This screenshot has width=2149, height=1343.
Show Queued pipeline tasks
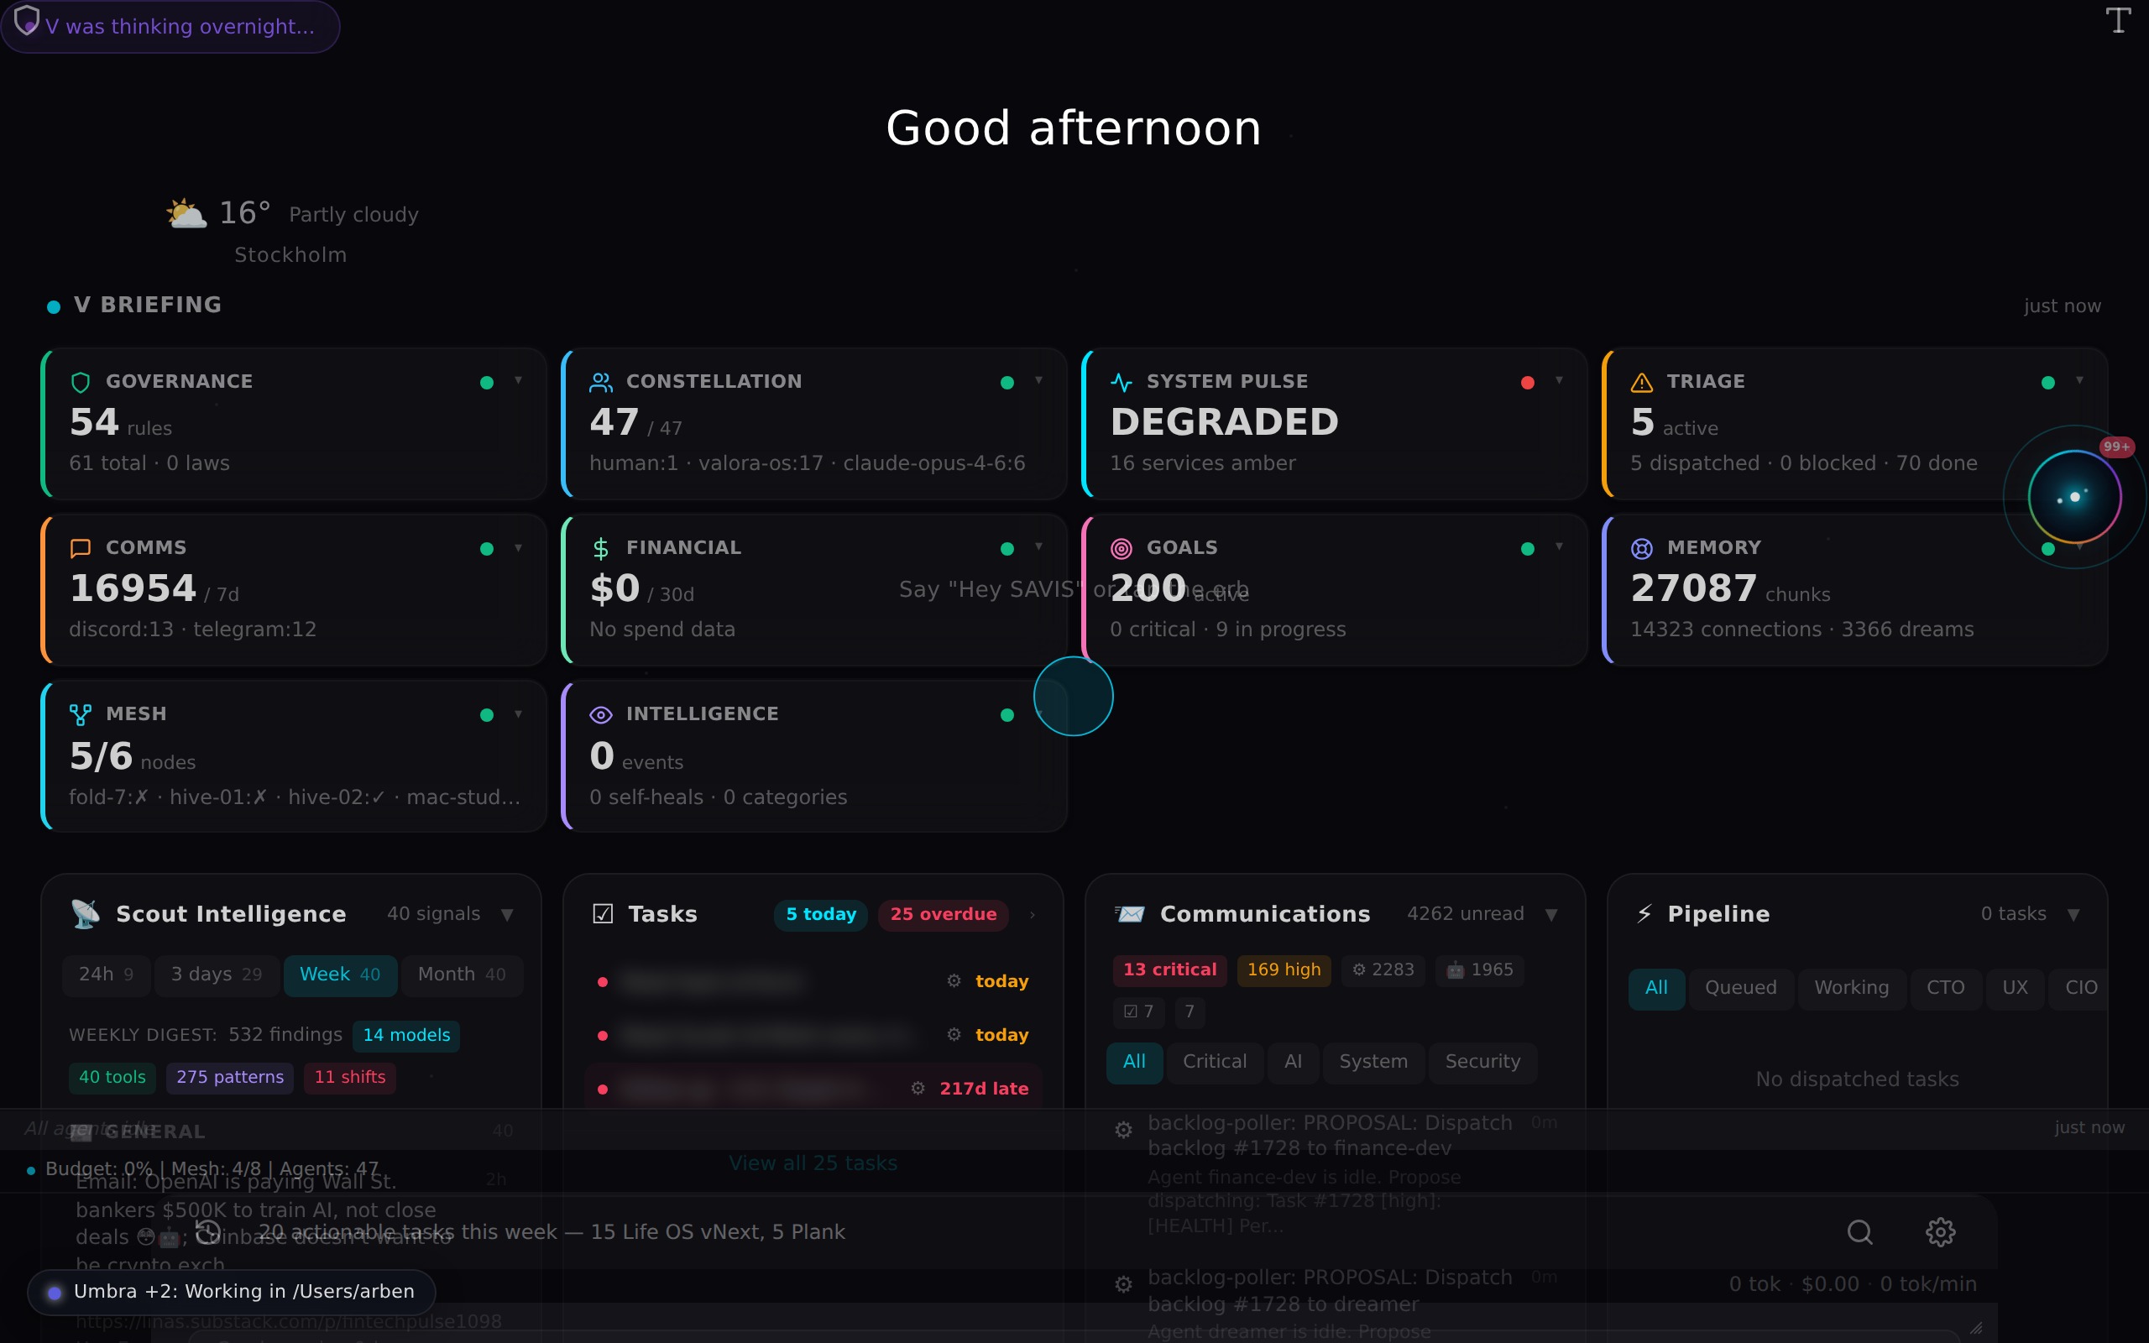point(1740,989)
